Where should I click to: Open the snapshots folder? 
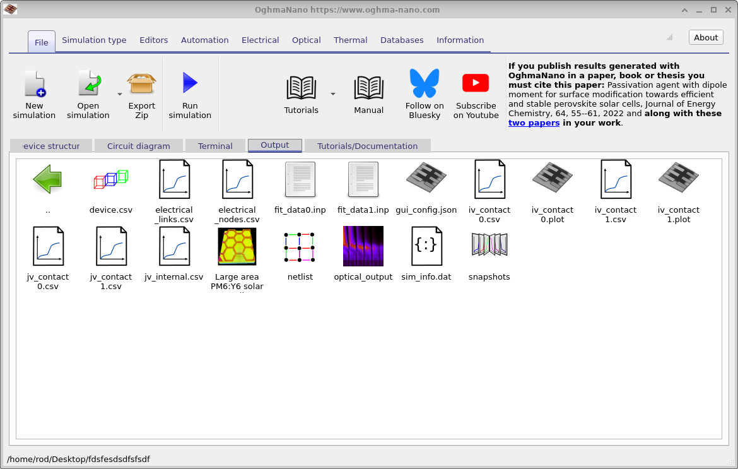(489, 246)
